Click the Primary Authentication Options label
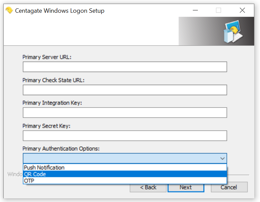 point(61,149)
